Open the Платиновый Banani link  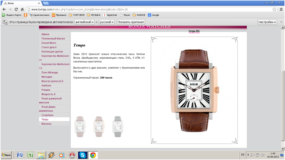click(53, 39)
